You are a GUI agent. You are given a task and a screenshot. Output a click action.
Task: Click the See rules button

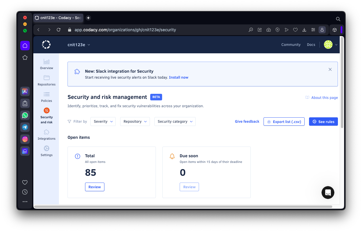(323, 122)
